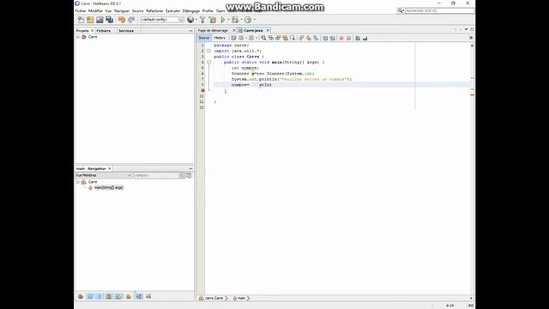
Task: Select the Carre.java editor tab
Action: (x=253, y=31)
